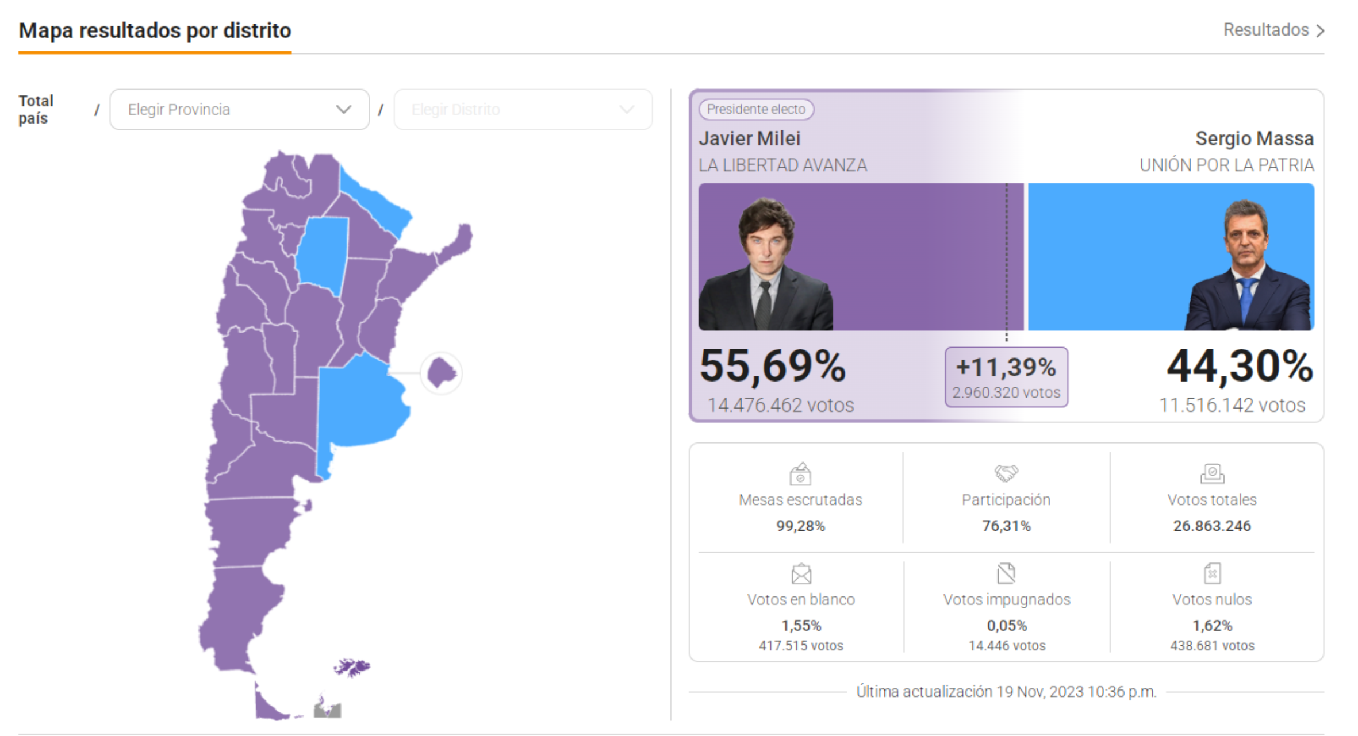The width and height of the screenshot is (1358, 736).
Task: Click the Buenos Aires city circle inset
Action: (441, 373)
